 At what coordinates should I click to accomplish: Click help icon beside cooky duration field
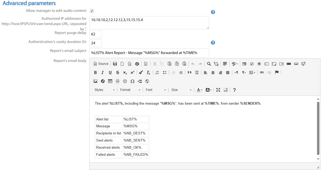(x=213, y=43)
